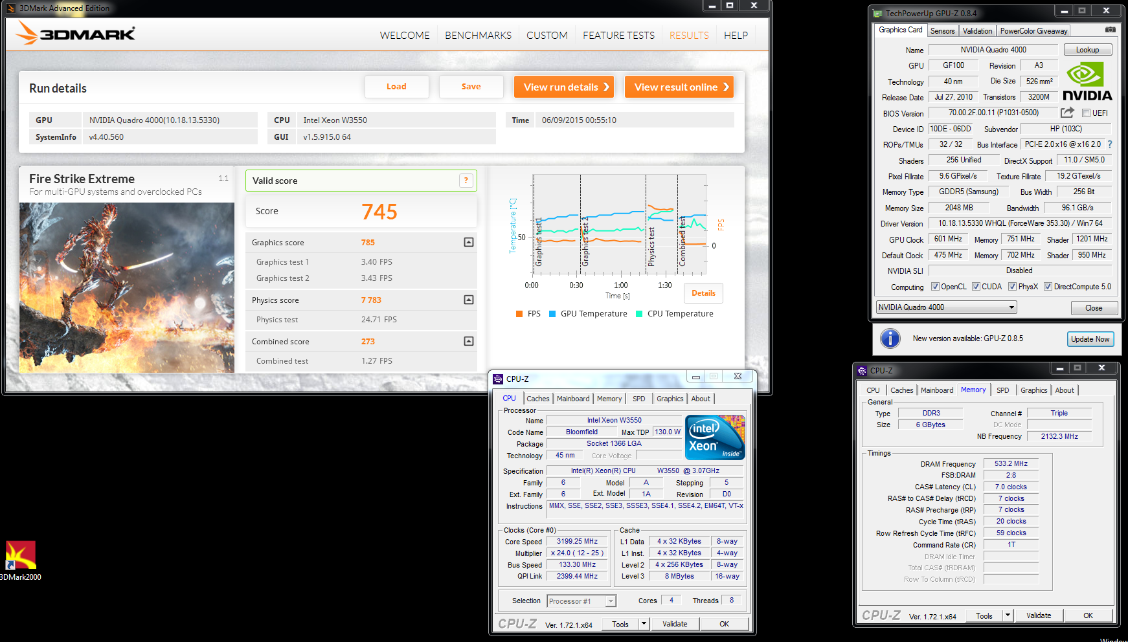Click the GPU-Z title bar icon

pyautogui.click(x=877, y=13)
